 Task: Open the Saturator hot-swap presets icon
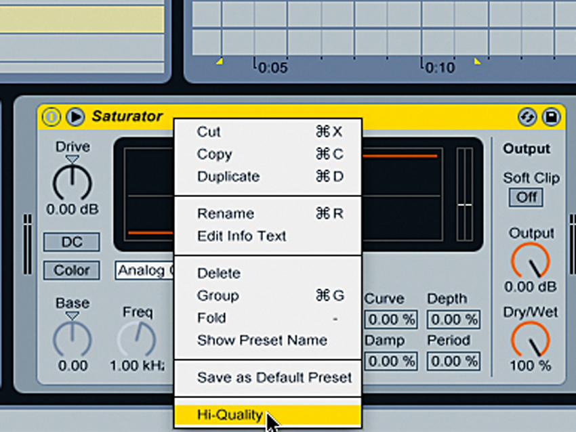point(527,117)
